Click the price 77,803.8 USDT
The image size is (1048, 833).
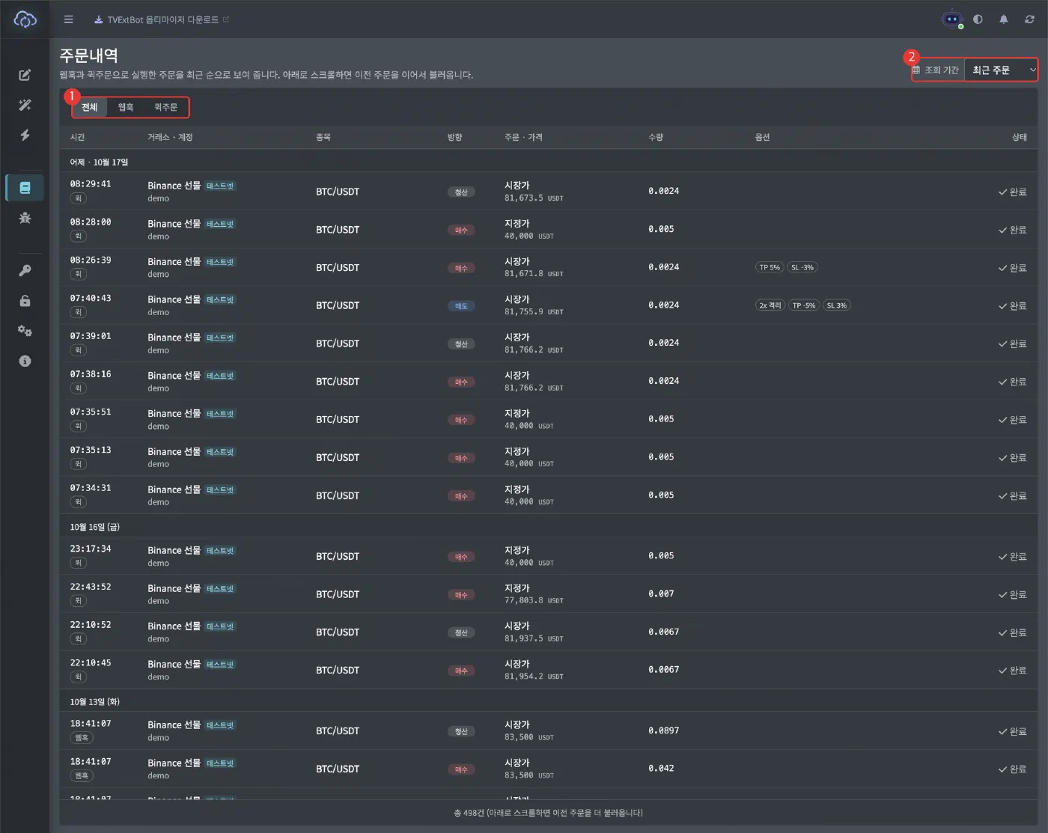click(534, 600)
